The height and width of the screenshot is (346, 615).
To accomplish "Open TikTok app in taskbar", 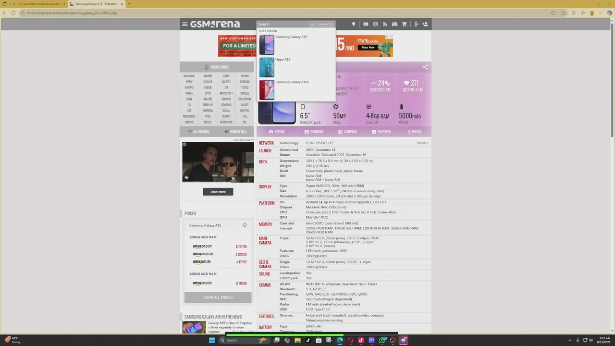I will [x=308, y=340].
